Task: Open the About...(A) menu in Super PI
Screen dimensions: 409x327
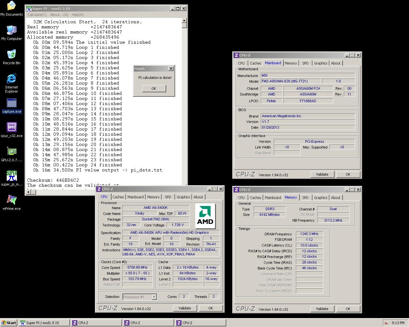Action: click(x=59, y=15)
